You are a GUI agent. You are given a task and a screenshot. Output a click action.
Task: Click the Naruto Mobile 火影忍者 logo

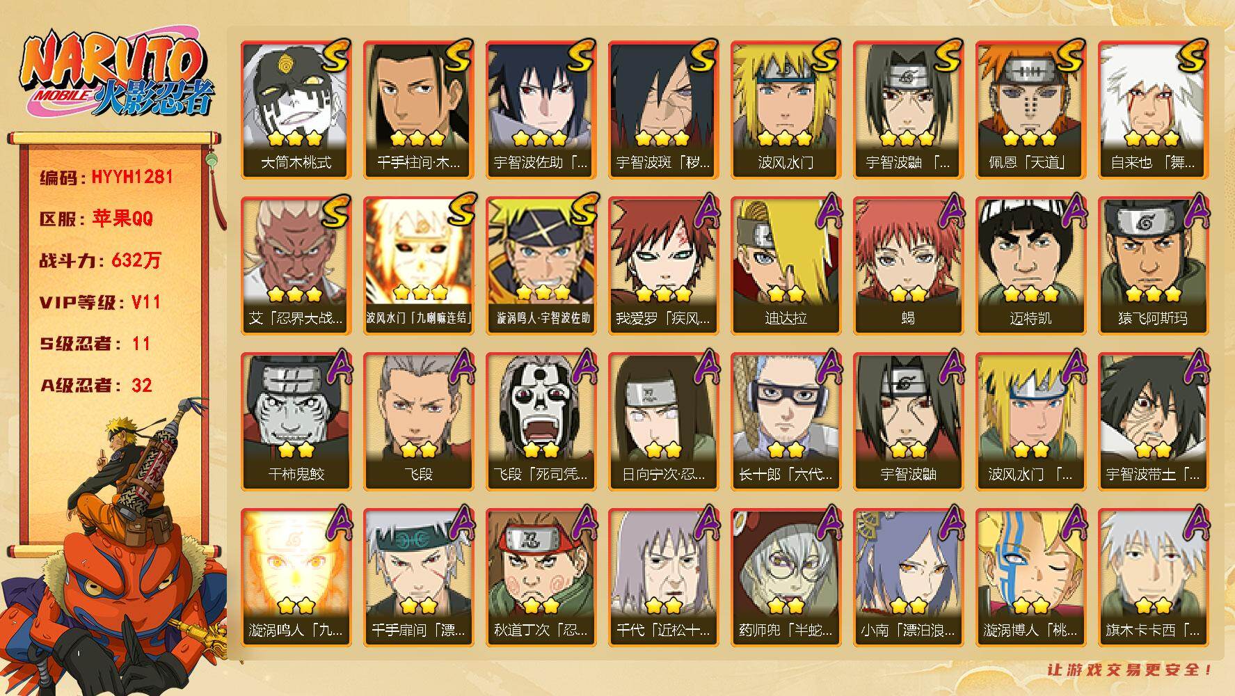click(x=115, y=76)
